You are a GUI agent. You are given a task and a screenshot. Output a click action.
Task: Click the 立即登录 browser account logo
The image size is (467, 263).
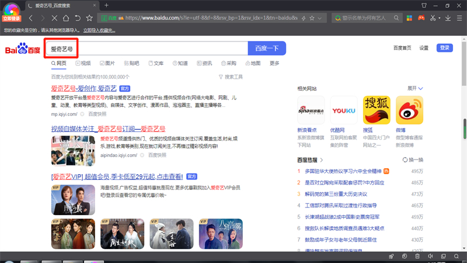11,12
